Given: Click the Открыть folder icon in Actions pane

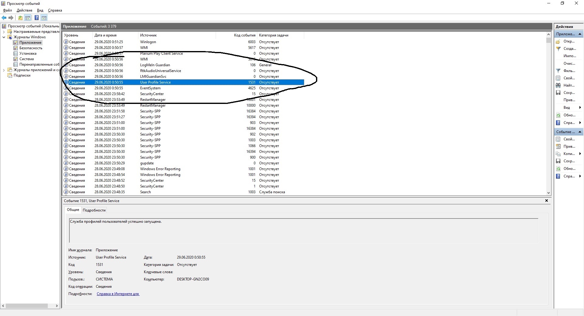Looking at the screenshot, I should point(558,41).
